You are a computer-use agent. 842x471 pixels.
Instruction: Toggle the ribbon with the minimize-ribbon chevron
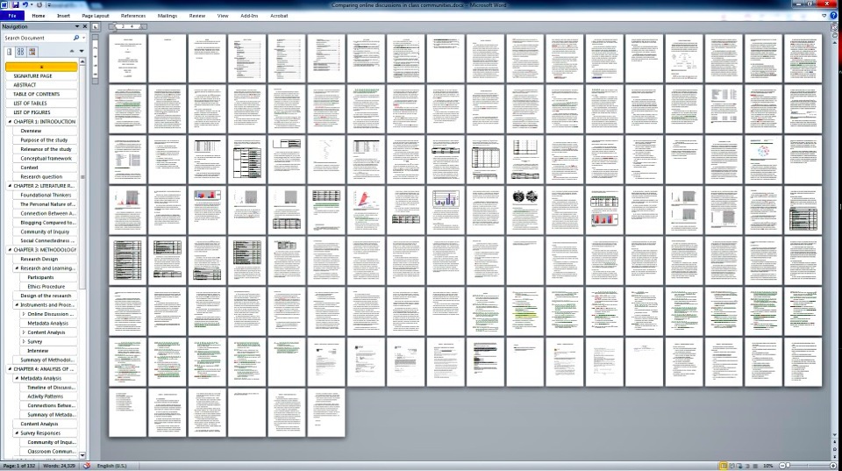point(824,16)
